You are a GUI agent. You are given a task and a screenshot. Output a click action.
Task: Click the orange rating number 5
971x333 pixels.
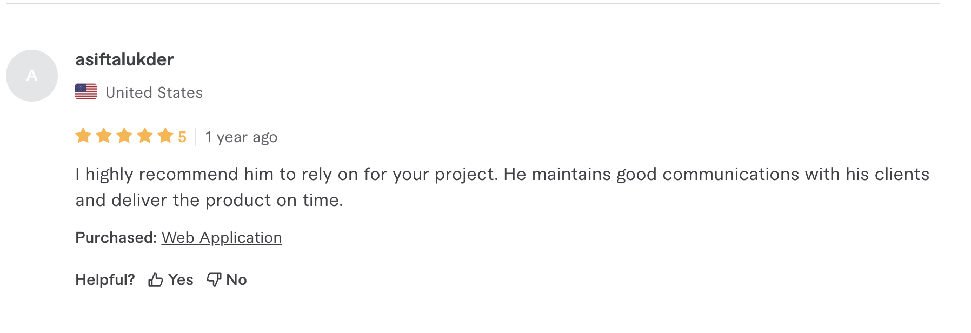pyautogui.click(x=182, y=137)
